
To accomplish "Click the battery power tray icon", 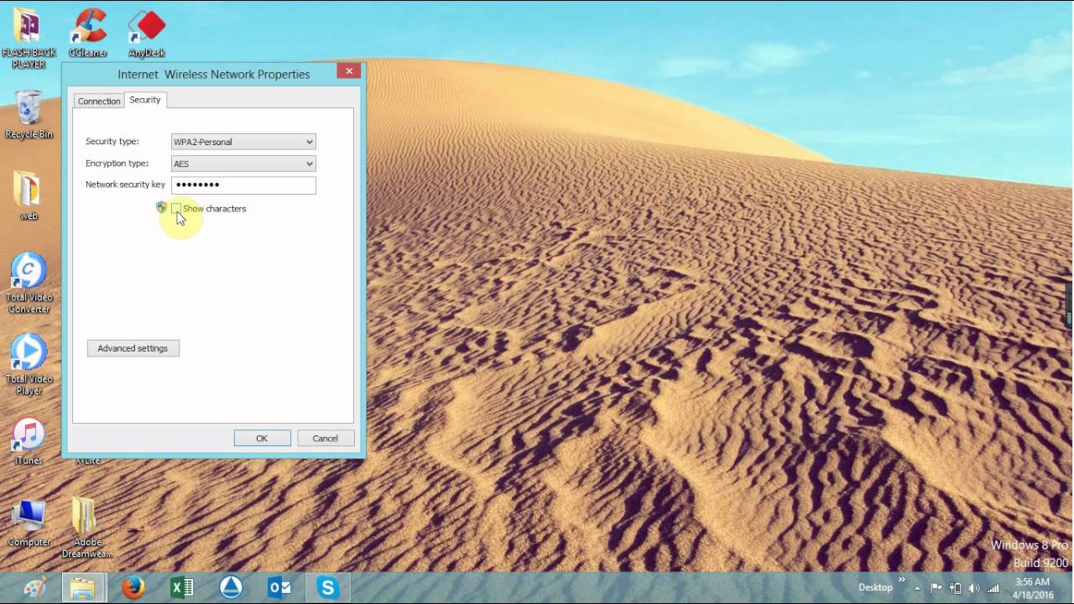I will pos(955,588).
